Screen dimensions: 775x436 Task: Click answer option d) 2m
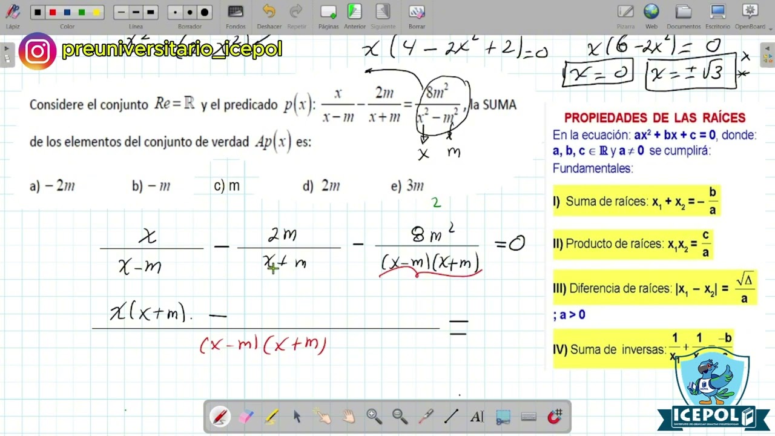[322, 187]
